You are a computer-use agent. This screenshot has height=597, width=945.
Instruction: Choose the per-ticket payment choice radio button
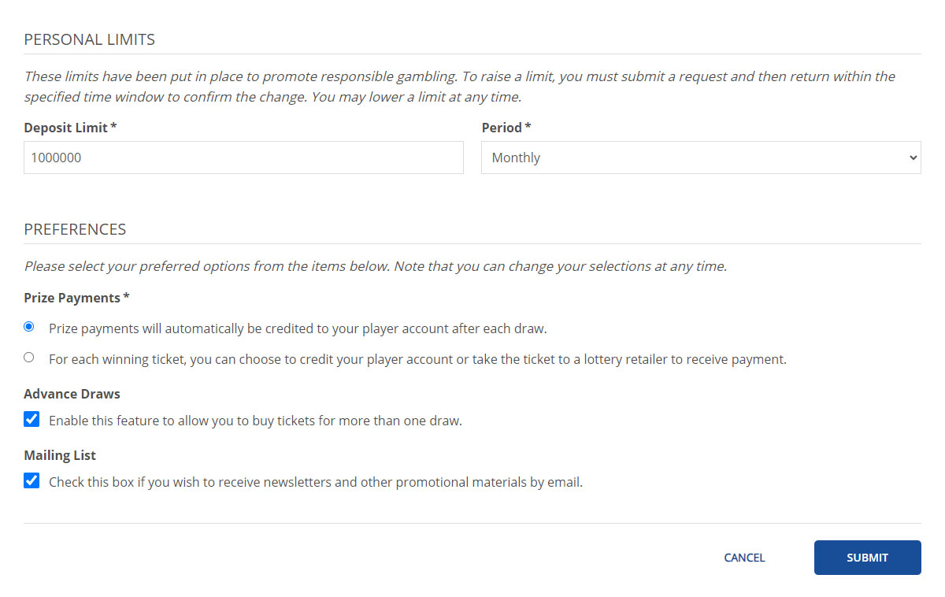pos(29,358)
